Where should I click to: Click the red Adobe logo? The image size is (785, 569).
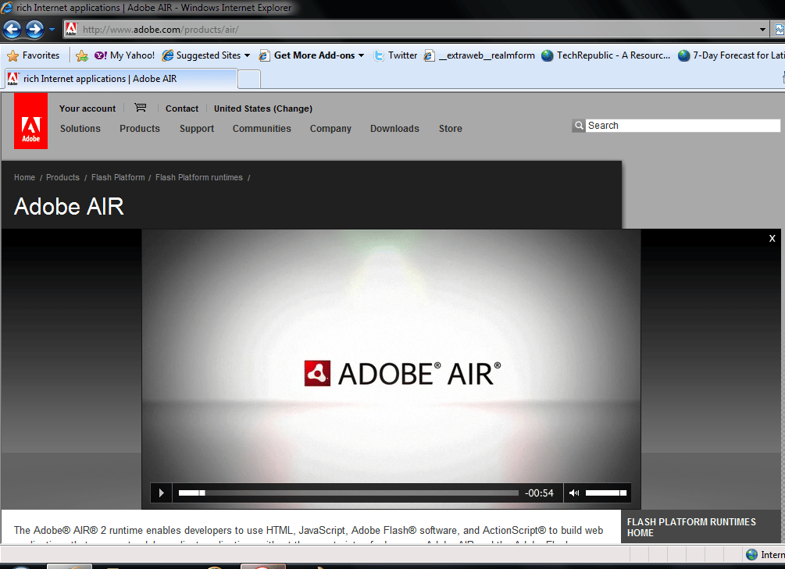point(31,121)
